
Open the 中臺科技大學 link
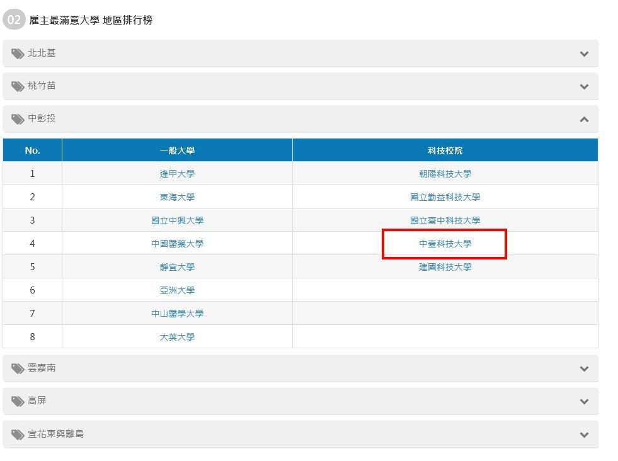(x=445, y=244)
